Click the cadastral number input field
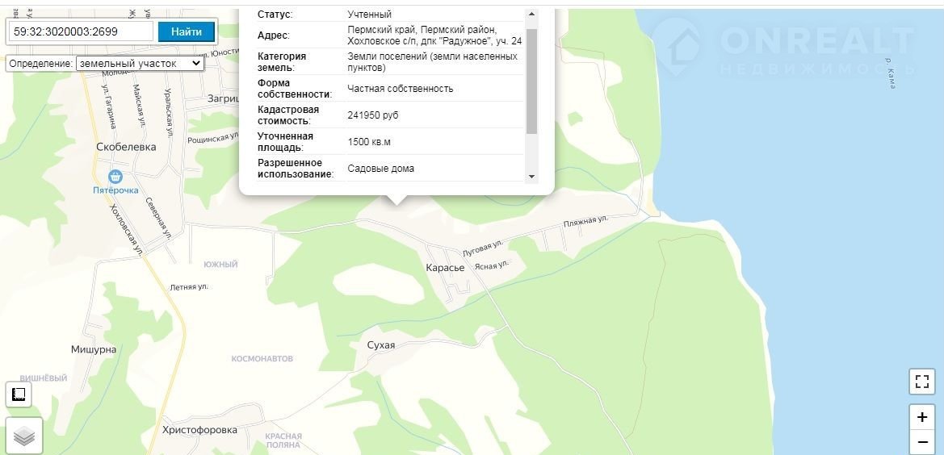The image size is (944, 455). pos(81,31)
